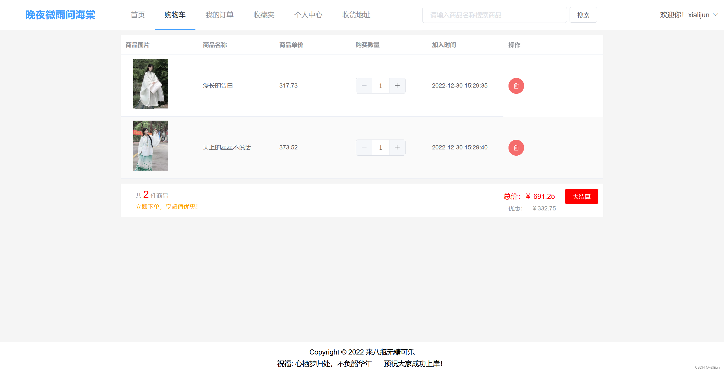Delete 天上的星星不说话 item with trash icon
This screenshot has width=724, height=372.
[x=516, y=148]
